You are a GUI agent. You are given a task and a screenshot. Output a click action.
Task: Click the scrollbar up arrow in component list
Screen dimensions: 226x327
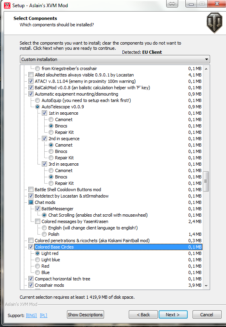(206, 69)
